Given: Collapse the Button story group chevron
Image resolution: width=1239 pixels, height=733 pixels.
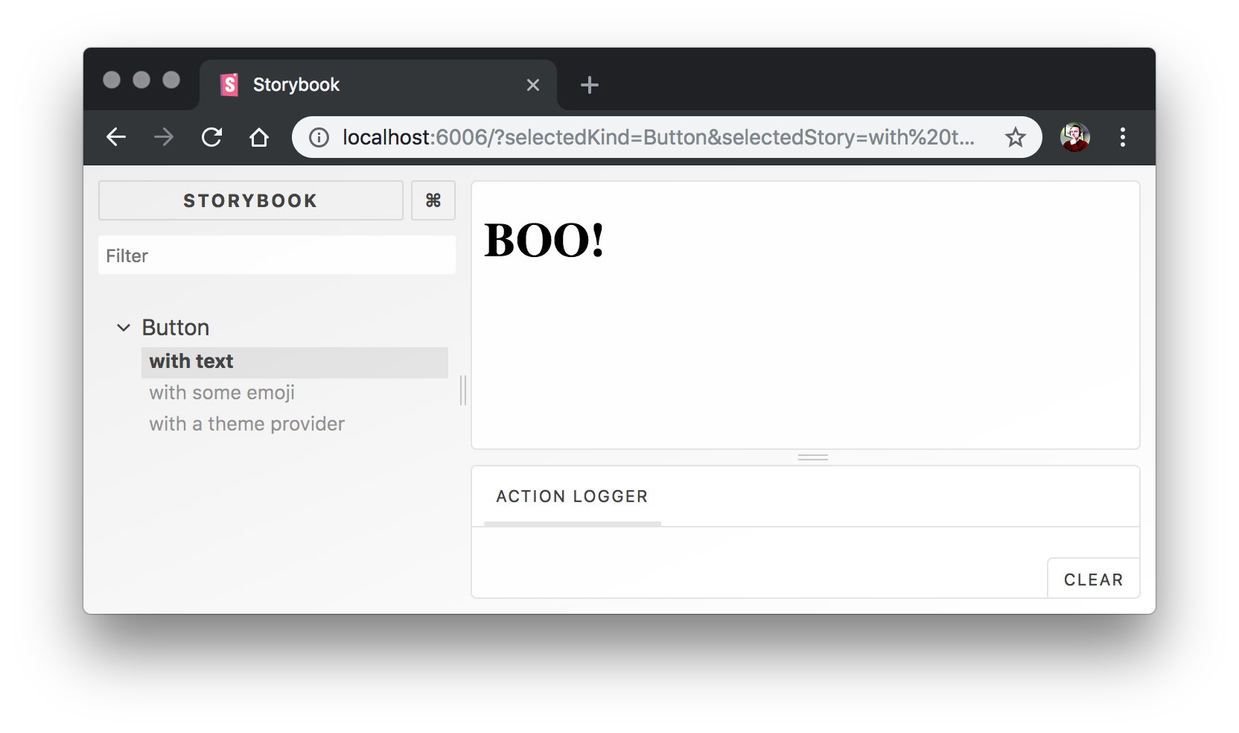Looking at the screenshot, I should (124, 328).
